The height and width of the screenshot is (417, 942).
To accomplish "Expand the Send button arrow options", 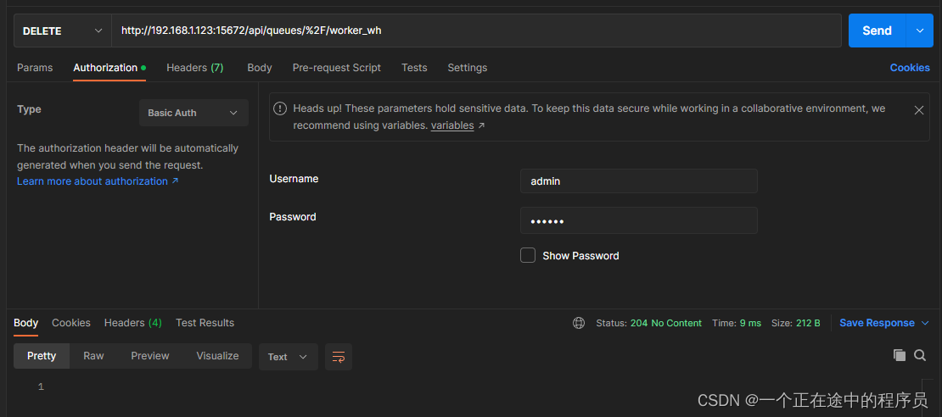I will pos(920,31).
